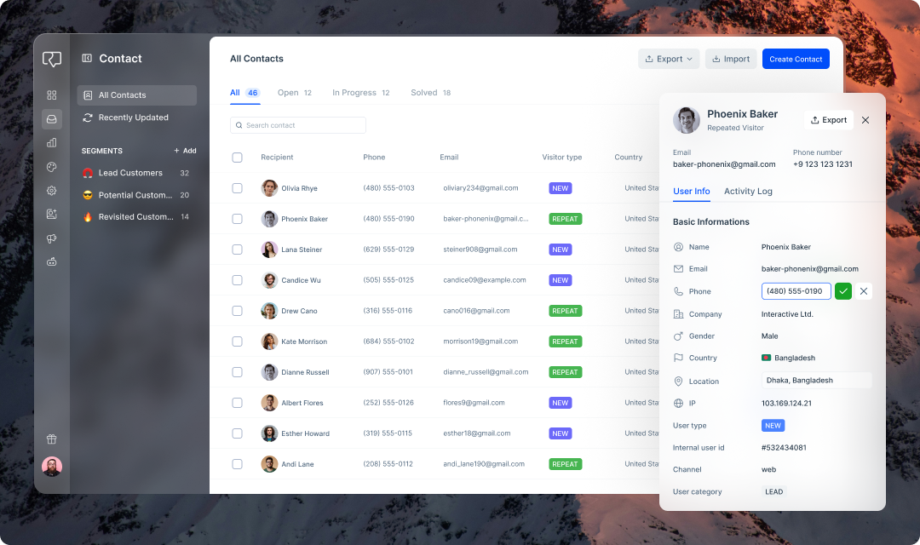Click the Create Contact button

[x=796, y=59]
